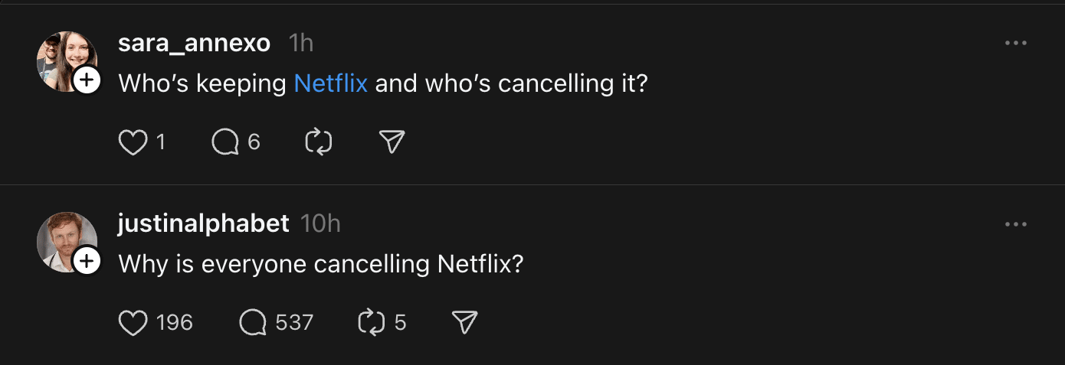Open the blue Netflix topic link
This screenshot has width=1065, height=365.
tap(331, 83)
